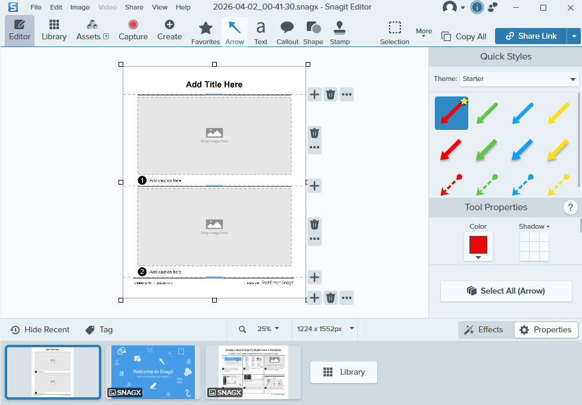The height and width of the screenshot is (405, 582).
Task: Open the feedback chat bubbles icon
Action: click(493, 7)
